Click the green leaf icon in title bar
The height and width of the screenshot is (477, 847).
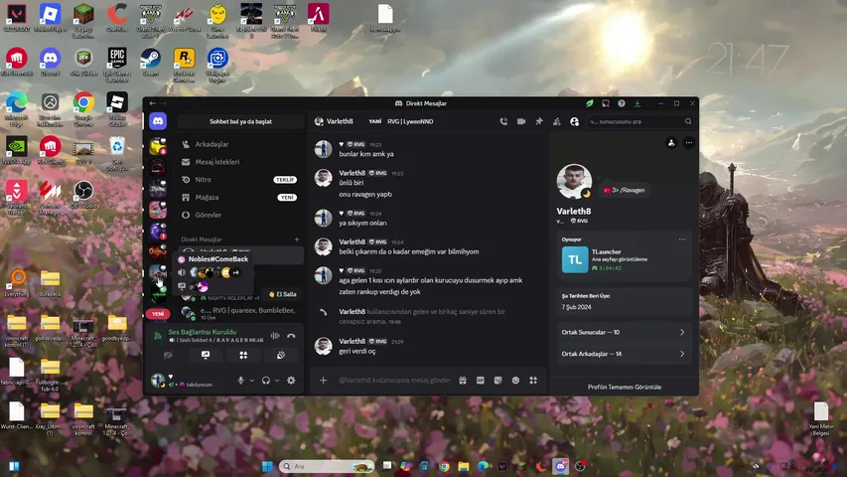(x=590, y=103)
